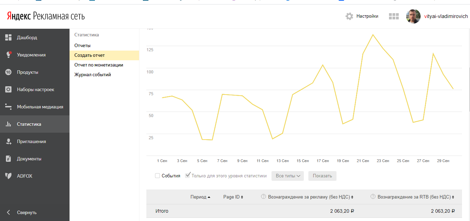Open Отчет по монетизации link
This screenshot has width=470, height=221.
click(x=99, y=65)
